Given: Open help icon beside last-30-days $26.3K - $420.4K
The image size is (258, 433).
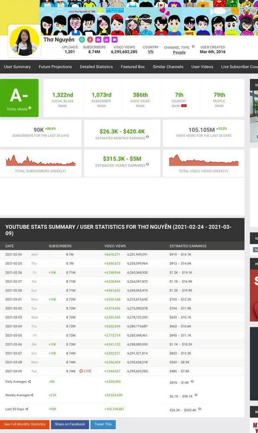Looking at the screenshot, I should 199,409.
